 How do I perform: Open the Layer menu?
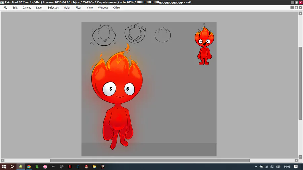[39, 8]
